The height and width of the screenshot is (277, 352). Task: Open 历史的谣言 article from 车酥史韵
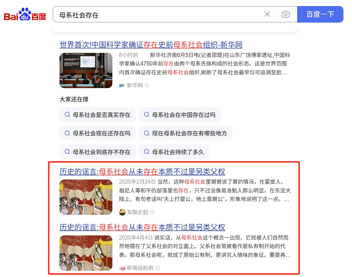coord(142,172)
